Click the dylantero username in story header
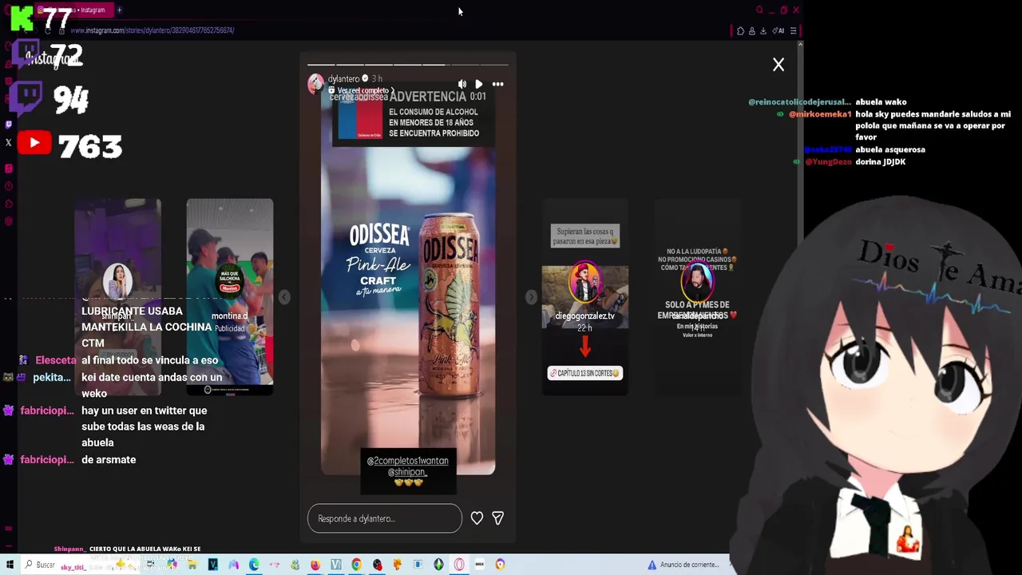The height and width of the screenshot is (575, 1022). 343,78
